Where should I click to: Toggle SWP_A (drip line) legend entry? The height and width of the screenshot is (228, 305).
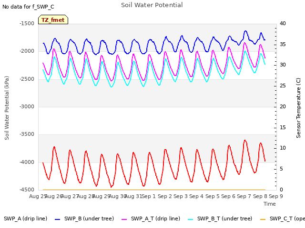click(25, 218)
